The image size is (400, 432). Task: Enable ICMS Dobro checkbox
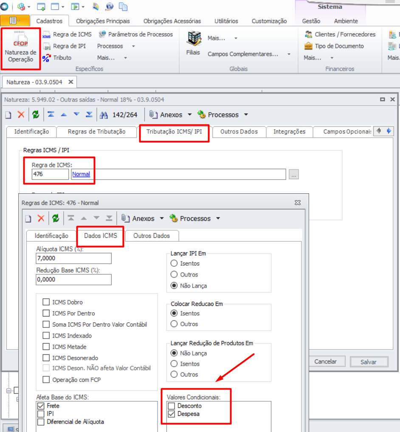click(x=46, y=302)
